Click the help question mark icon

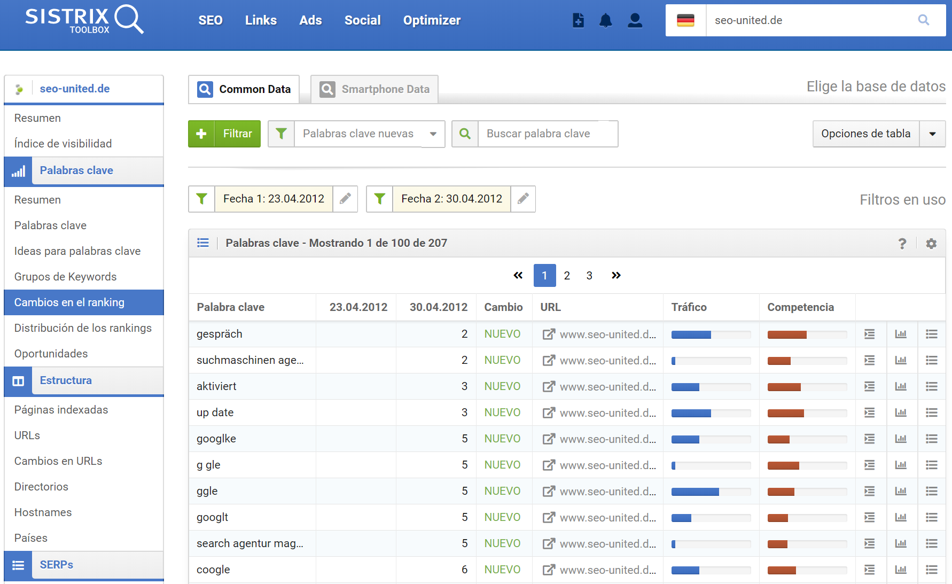tap(902, 244)
